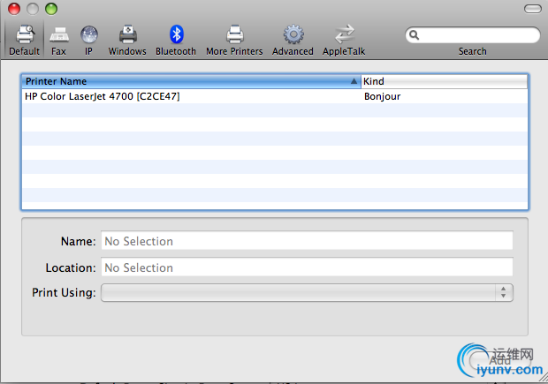Viewport: 548px width, 384px height.
Task: Open the More Printers pane
Action: click(234, 40)
